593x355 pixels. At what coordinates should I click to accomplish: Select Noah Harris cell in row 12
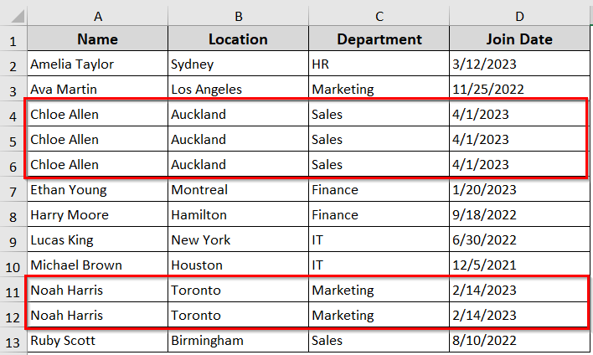click(x=97, y=316)
